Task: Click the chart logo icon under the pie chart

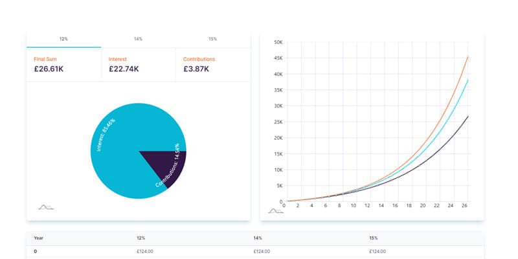Action: click(x=45, y=207)
